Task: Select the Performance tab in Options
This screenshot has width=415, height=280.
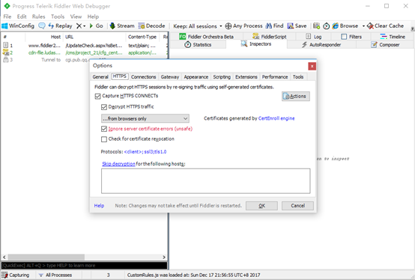Action: click(275, 76)
